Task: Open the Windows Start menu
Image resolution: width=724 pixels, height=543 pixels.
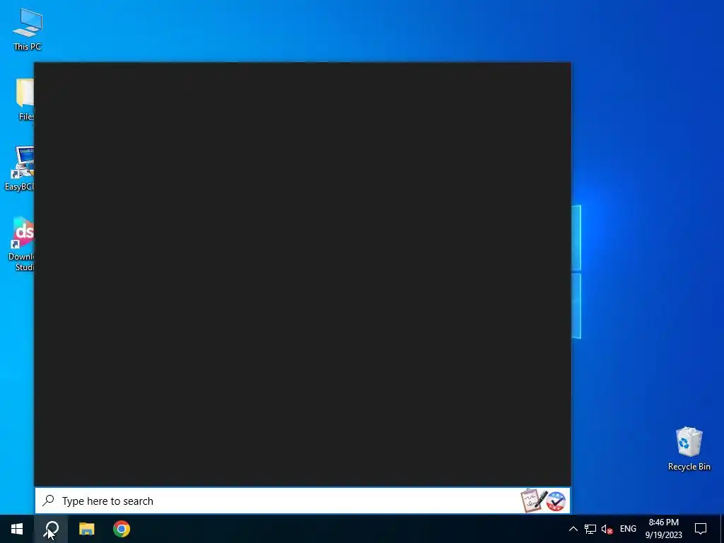Action: [17, 529]
